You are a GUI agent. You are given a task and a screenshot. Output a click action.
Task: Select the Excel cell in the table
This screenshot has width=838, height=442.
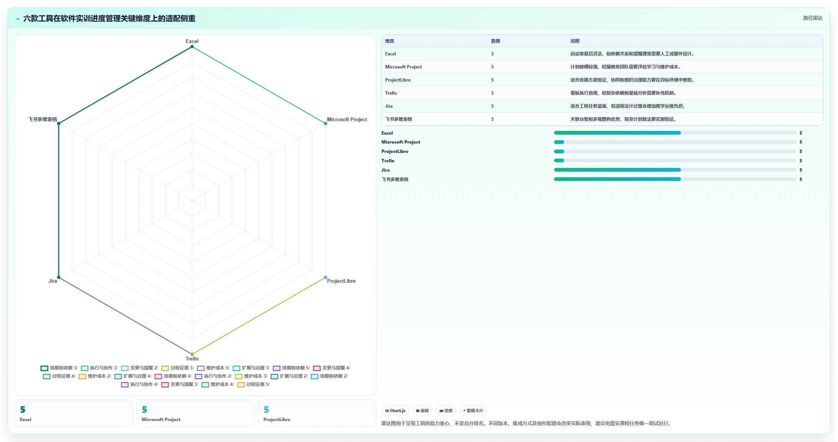point(391,54)
